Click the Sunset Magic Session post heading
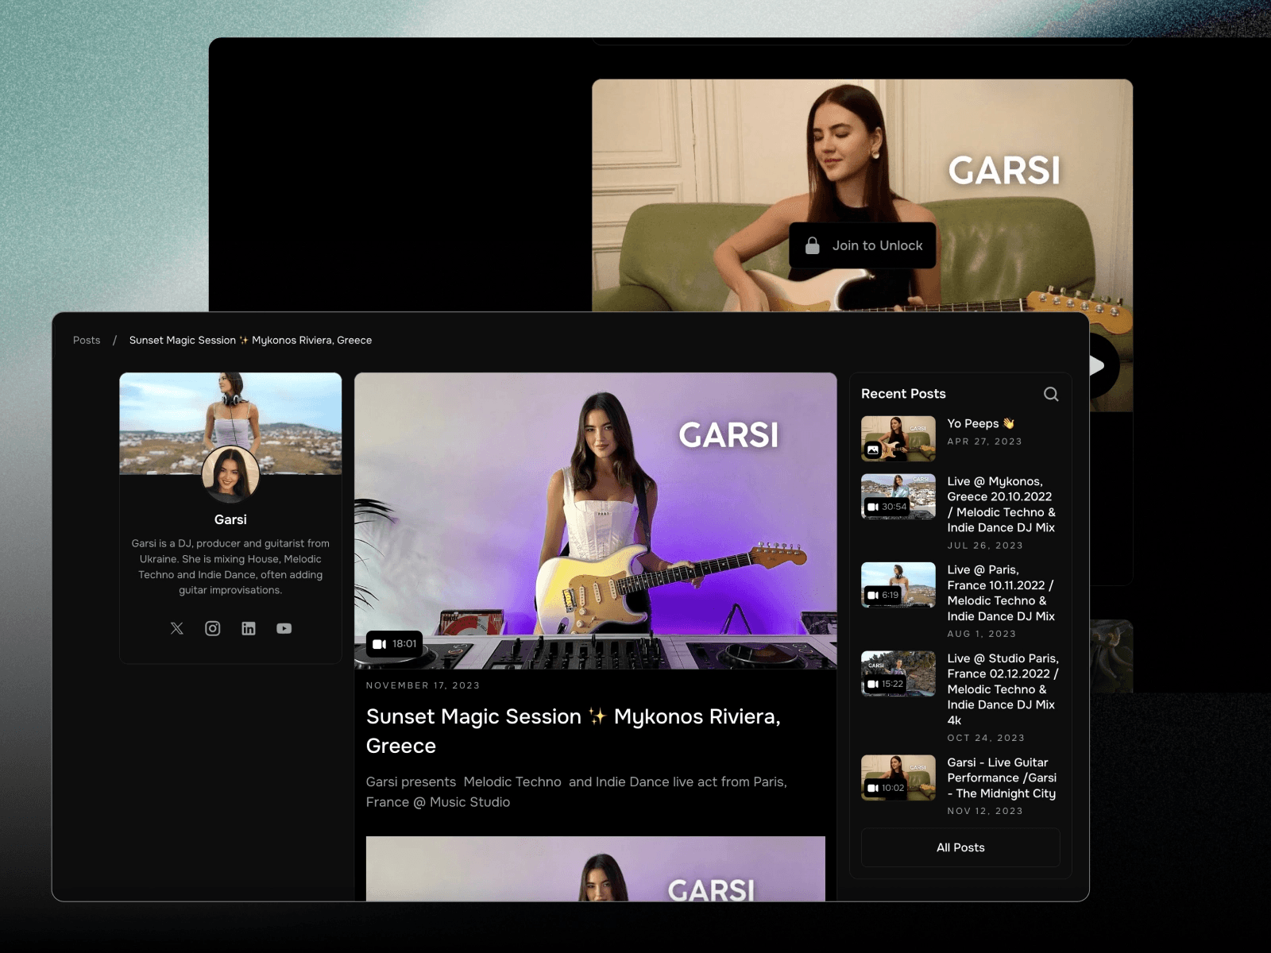 [x=574, y=731]
